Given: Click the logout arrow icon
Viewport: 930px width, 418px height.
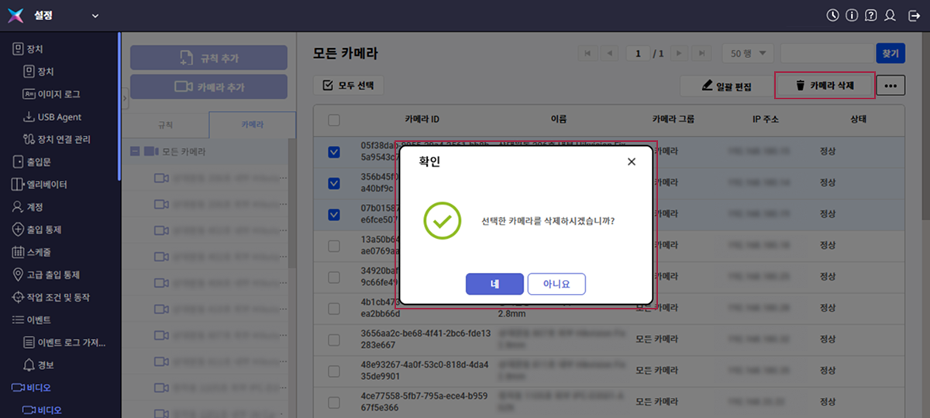Looking at the screenshot, I should click(x=913, y=16).
